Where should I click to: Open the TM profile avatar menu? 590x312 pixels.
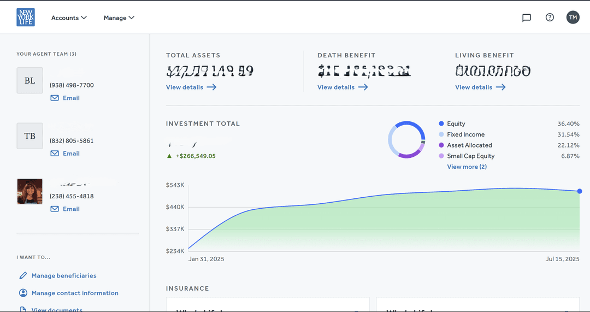click(x=573, y=17)
